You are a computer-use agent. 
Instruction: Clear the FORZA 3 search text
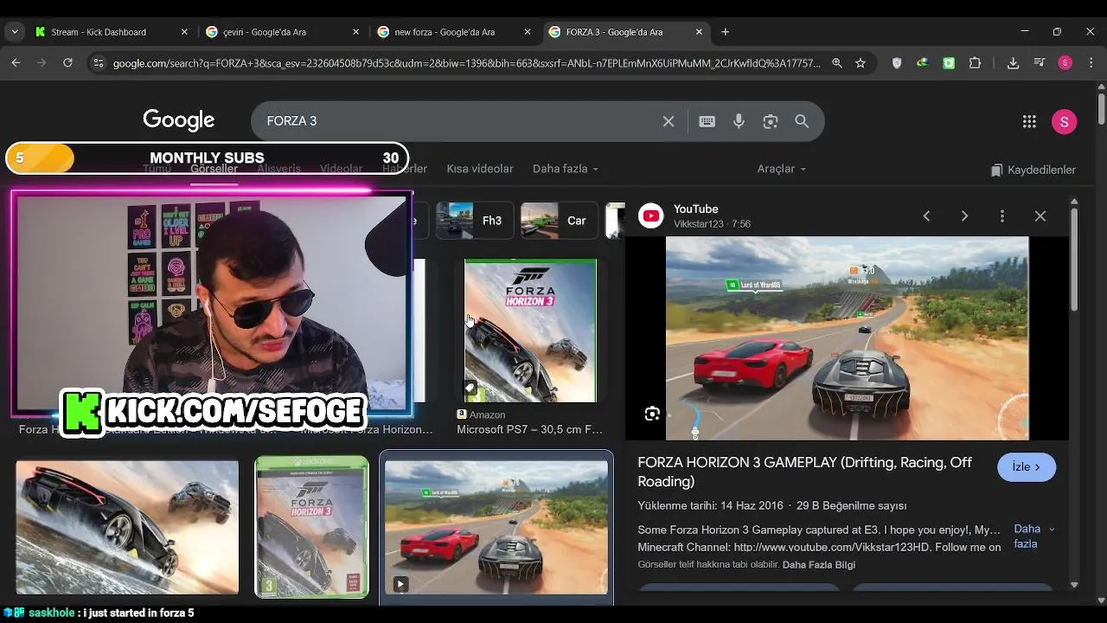(x=669, y=121)
